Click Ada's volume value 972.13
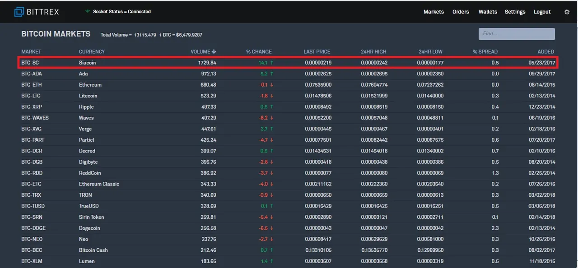Viewport: 578px width, 268px height. pos(209,74)
